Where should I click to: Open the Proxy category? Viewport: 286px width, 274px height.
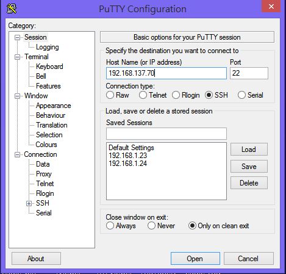tap(44, 174)
